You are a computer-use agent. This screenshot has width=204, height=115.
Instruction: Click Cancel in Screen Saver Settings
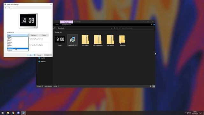(39, 55)
